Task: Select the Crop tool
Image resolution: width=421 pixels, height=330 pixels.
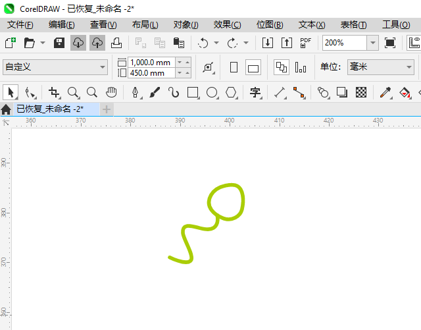Action: point(54,93)
